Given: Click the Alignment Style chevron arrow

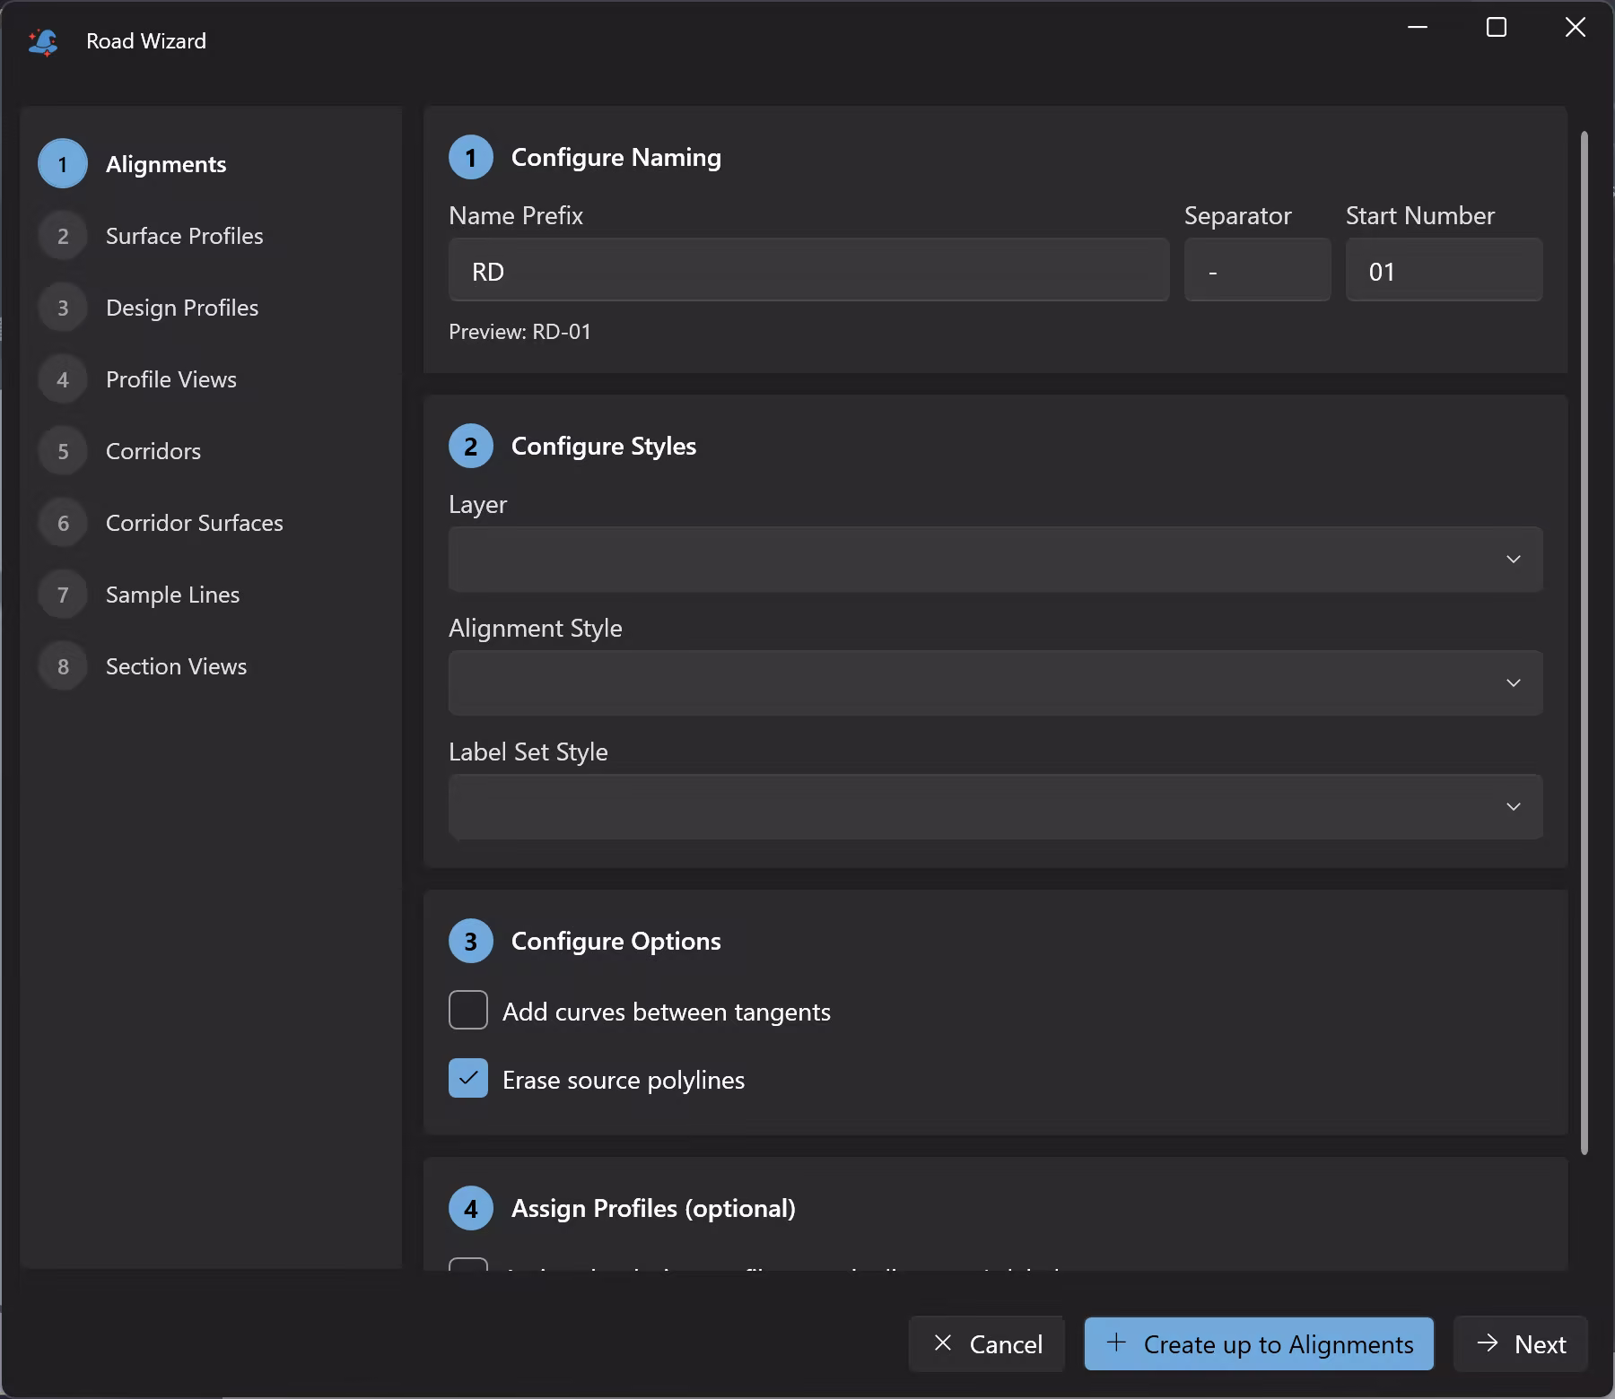Looking at the screenshot, I should [x=1514, y=682].
